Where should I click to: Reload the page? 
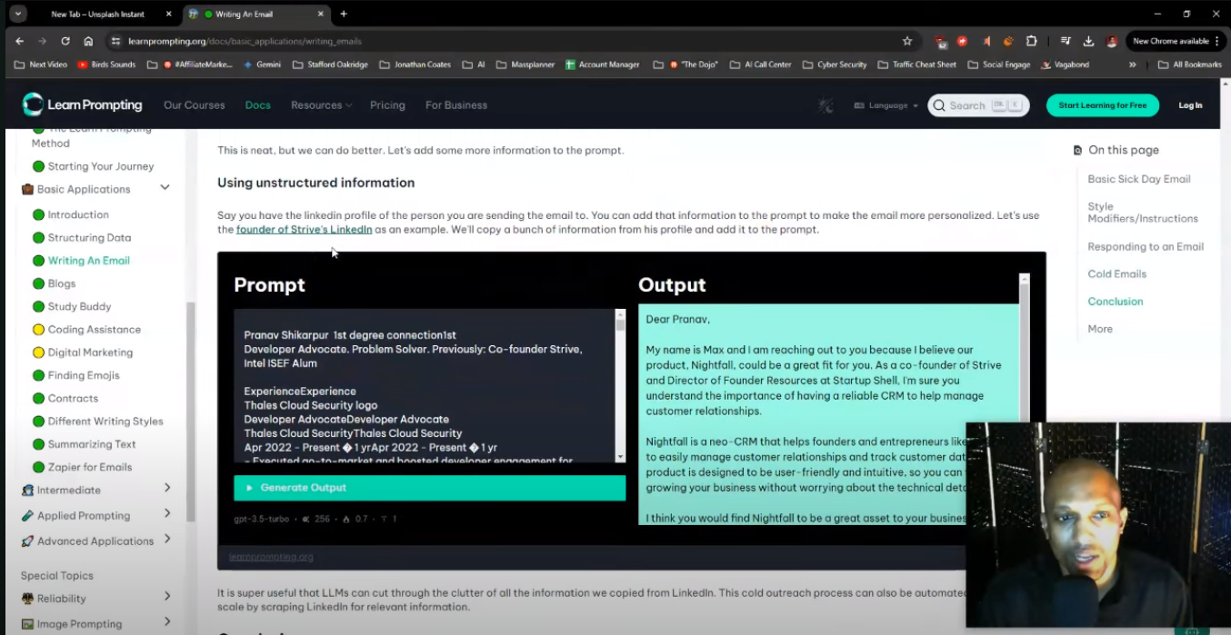click(65, 41)
